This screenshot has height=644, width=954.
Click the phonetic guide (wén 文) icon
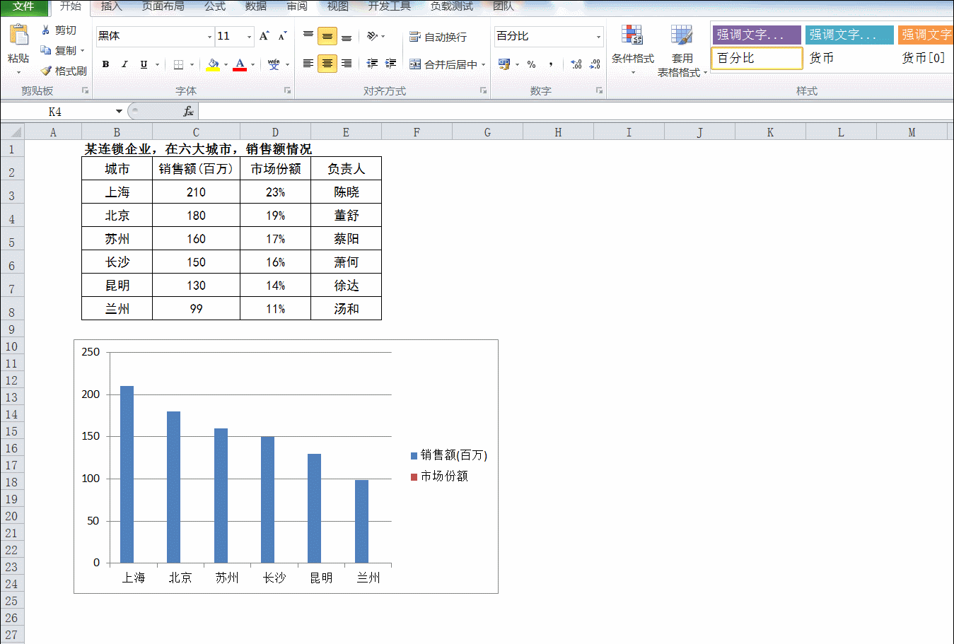click(274, 64)
